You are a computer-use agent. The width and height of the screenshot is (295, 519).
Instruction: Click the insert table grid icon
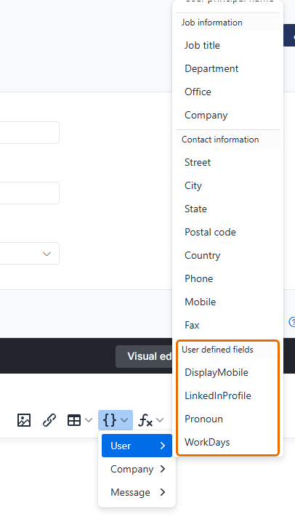click(74, 420)
